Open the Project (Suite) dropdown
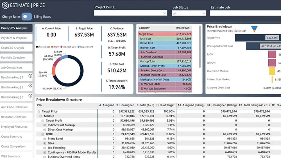Screen dimensions: 281x158 130,13
